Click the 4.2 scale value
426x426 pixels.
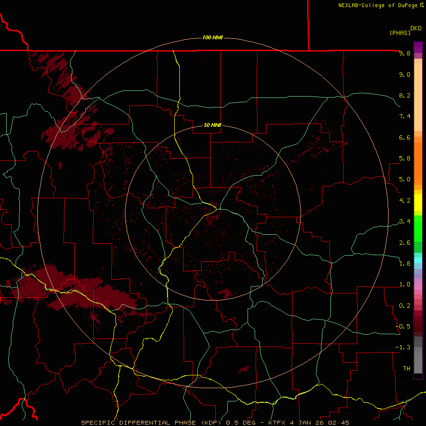(405, 201)
